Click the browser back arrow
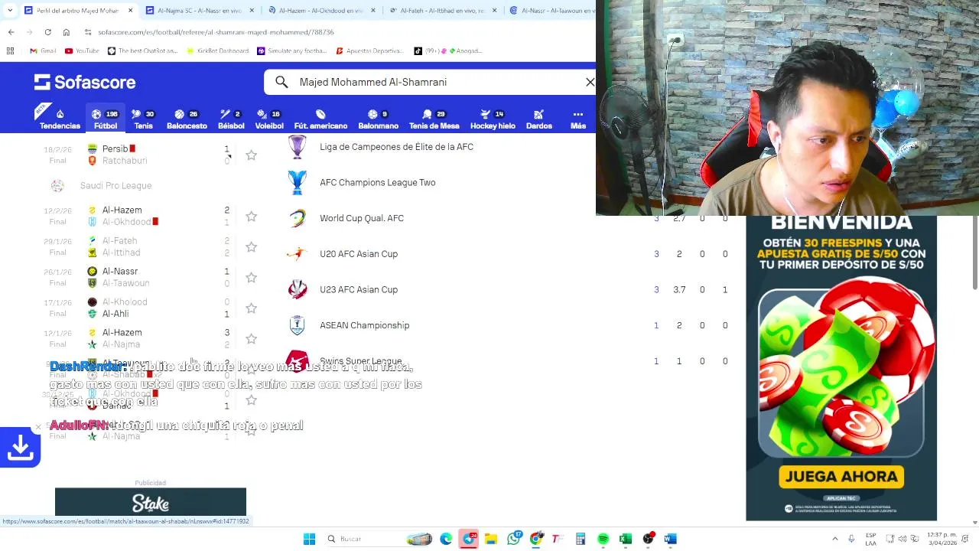Image resolution: width=979 pixels, height=551 pixels. (11, 32)
